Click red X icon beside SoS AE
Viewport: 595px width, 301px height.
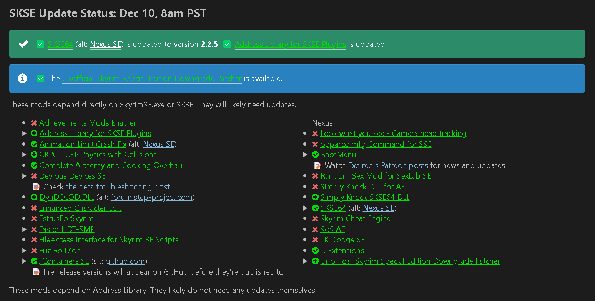(x=315, y=229)
